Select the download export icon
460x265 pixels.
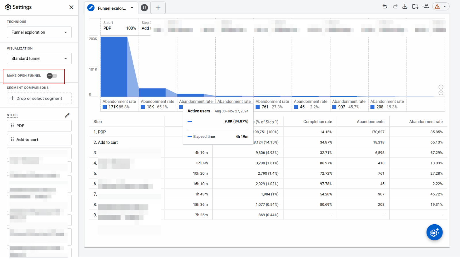click(405, 6)
